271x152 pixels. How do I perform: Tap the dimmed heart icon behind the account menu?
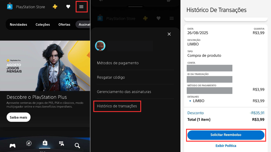tap(159, 18)
